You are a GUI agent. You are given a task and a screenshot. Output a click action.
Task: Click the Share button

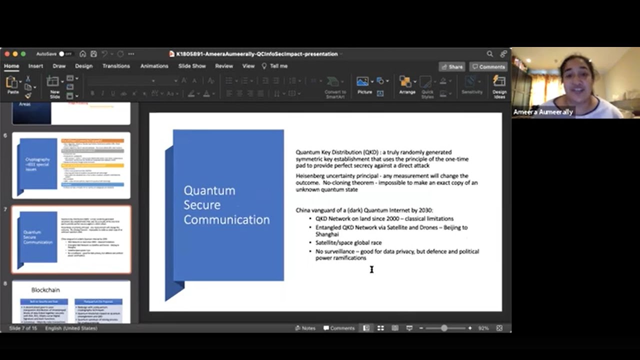pyautogui.click(x=451, y=66)
